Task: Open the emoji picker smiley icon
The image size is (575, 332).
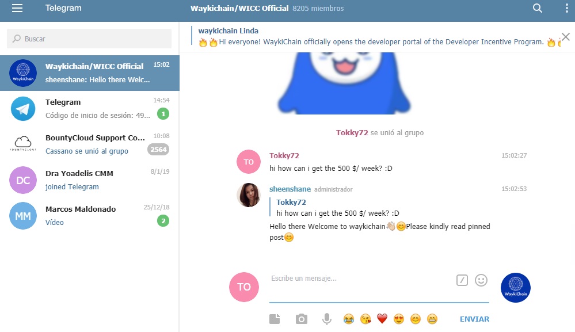Action: [481, 280]
